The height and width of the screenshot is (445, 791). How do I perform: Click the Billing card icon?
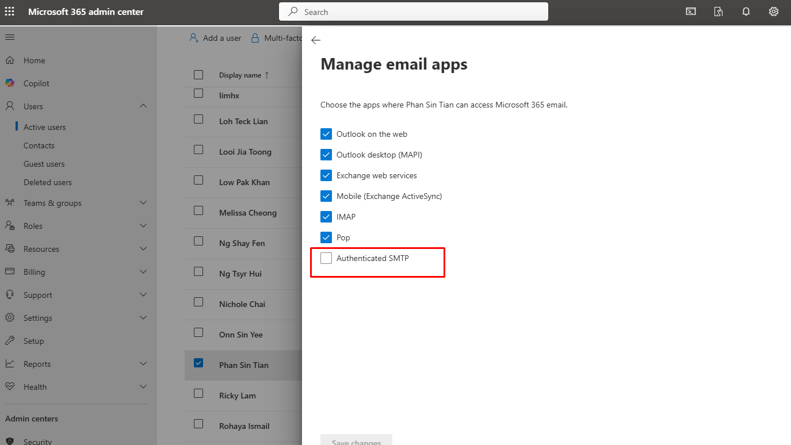tap(10, 272)
